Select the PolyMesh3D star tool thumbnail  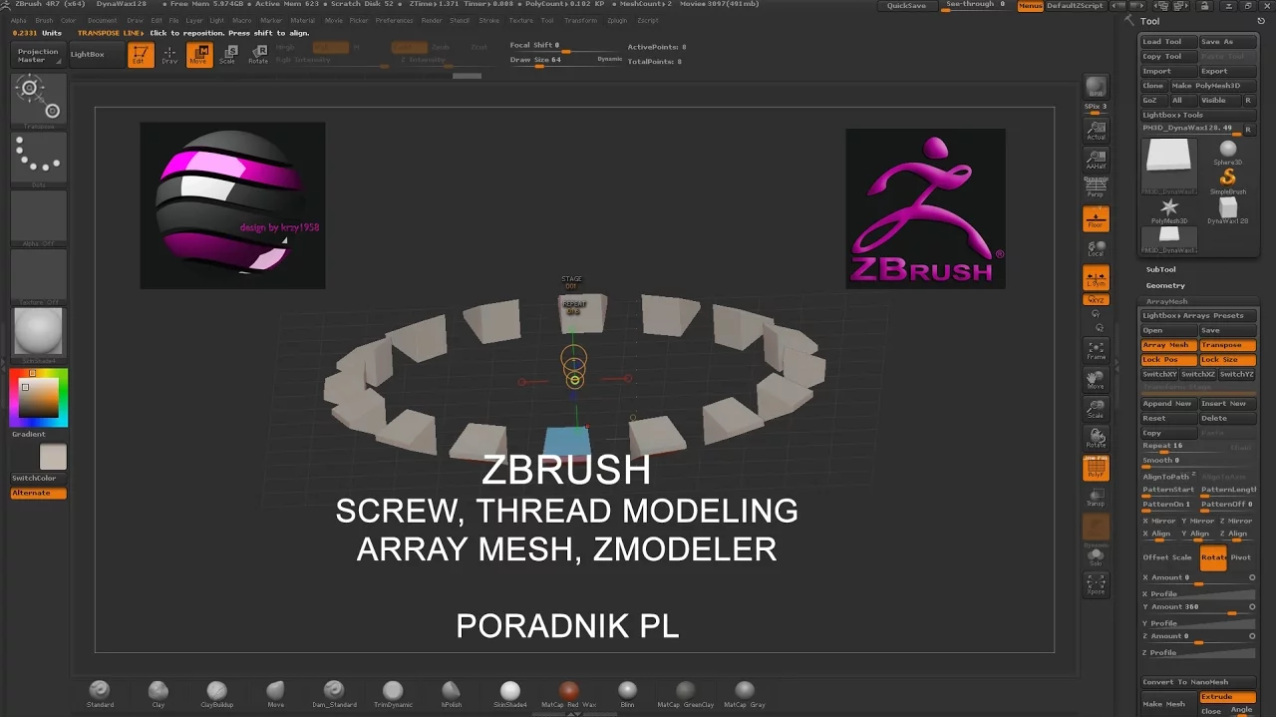pos(1168,210)
